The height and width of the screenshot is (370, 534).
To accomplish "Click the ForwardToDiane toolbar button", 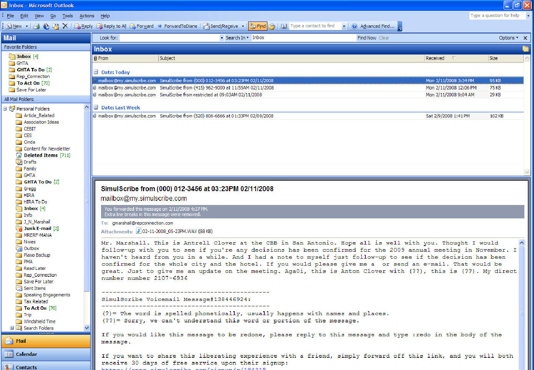I will click(177, 26).
